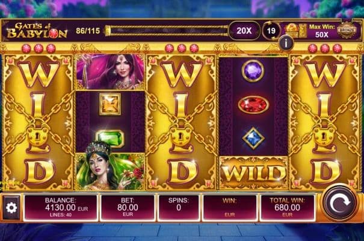Click the Balance display panel
The width and height of the screenshot is (364, 241).
pyautogui.click(x=61, y=207)
